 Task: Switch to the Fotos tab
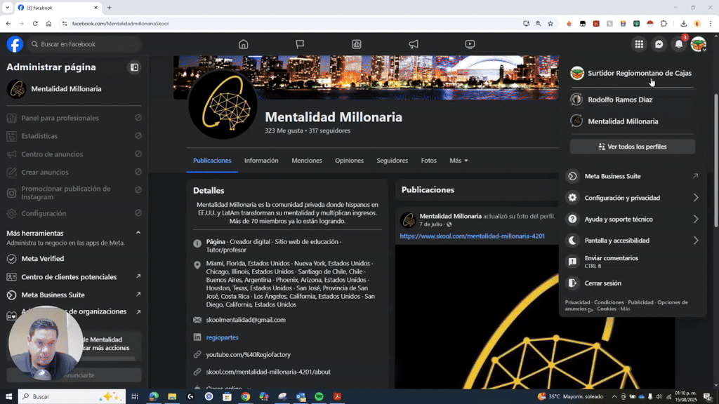coord(429,161)
